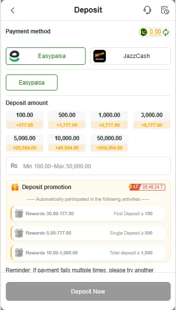176x310 pixels.
Task: Click the Deposit promotion gift icon
Action: [x=15, y=187]
